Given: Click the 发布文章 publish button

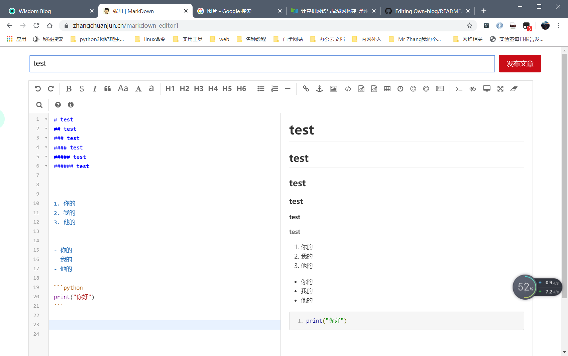Looking at the screenshot, I should [520, 63].
